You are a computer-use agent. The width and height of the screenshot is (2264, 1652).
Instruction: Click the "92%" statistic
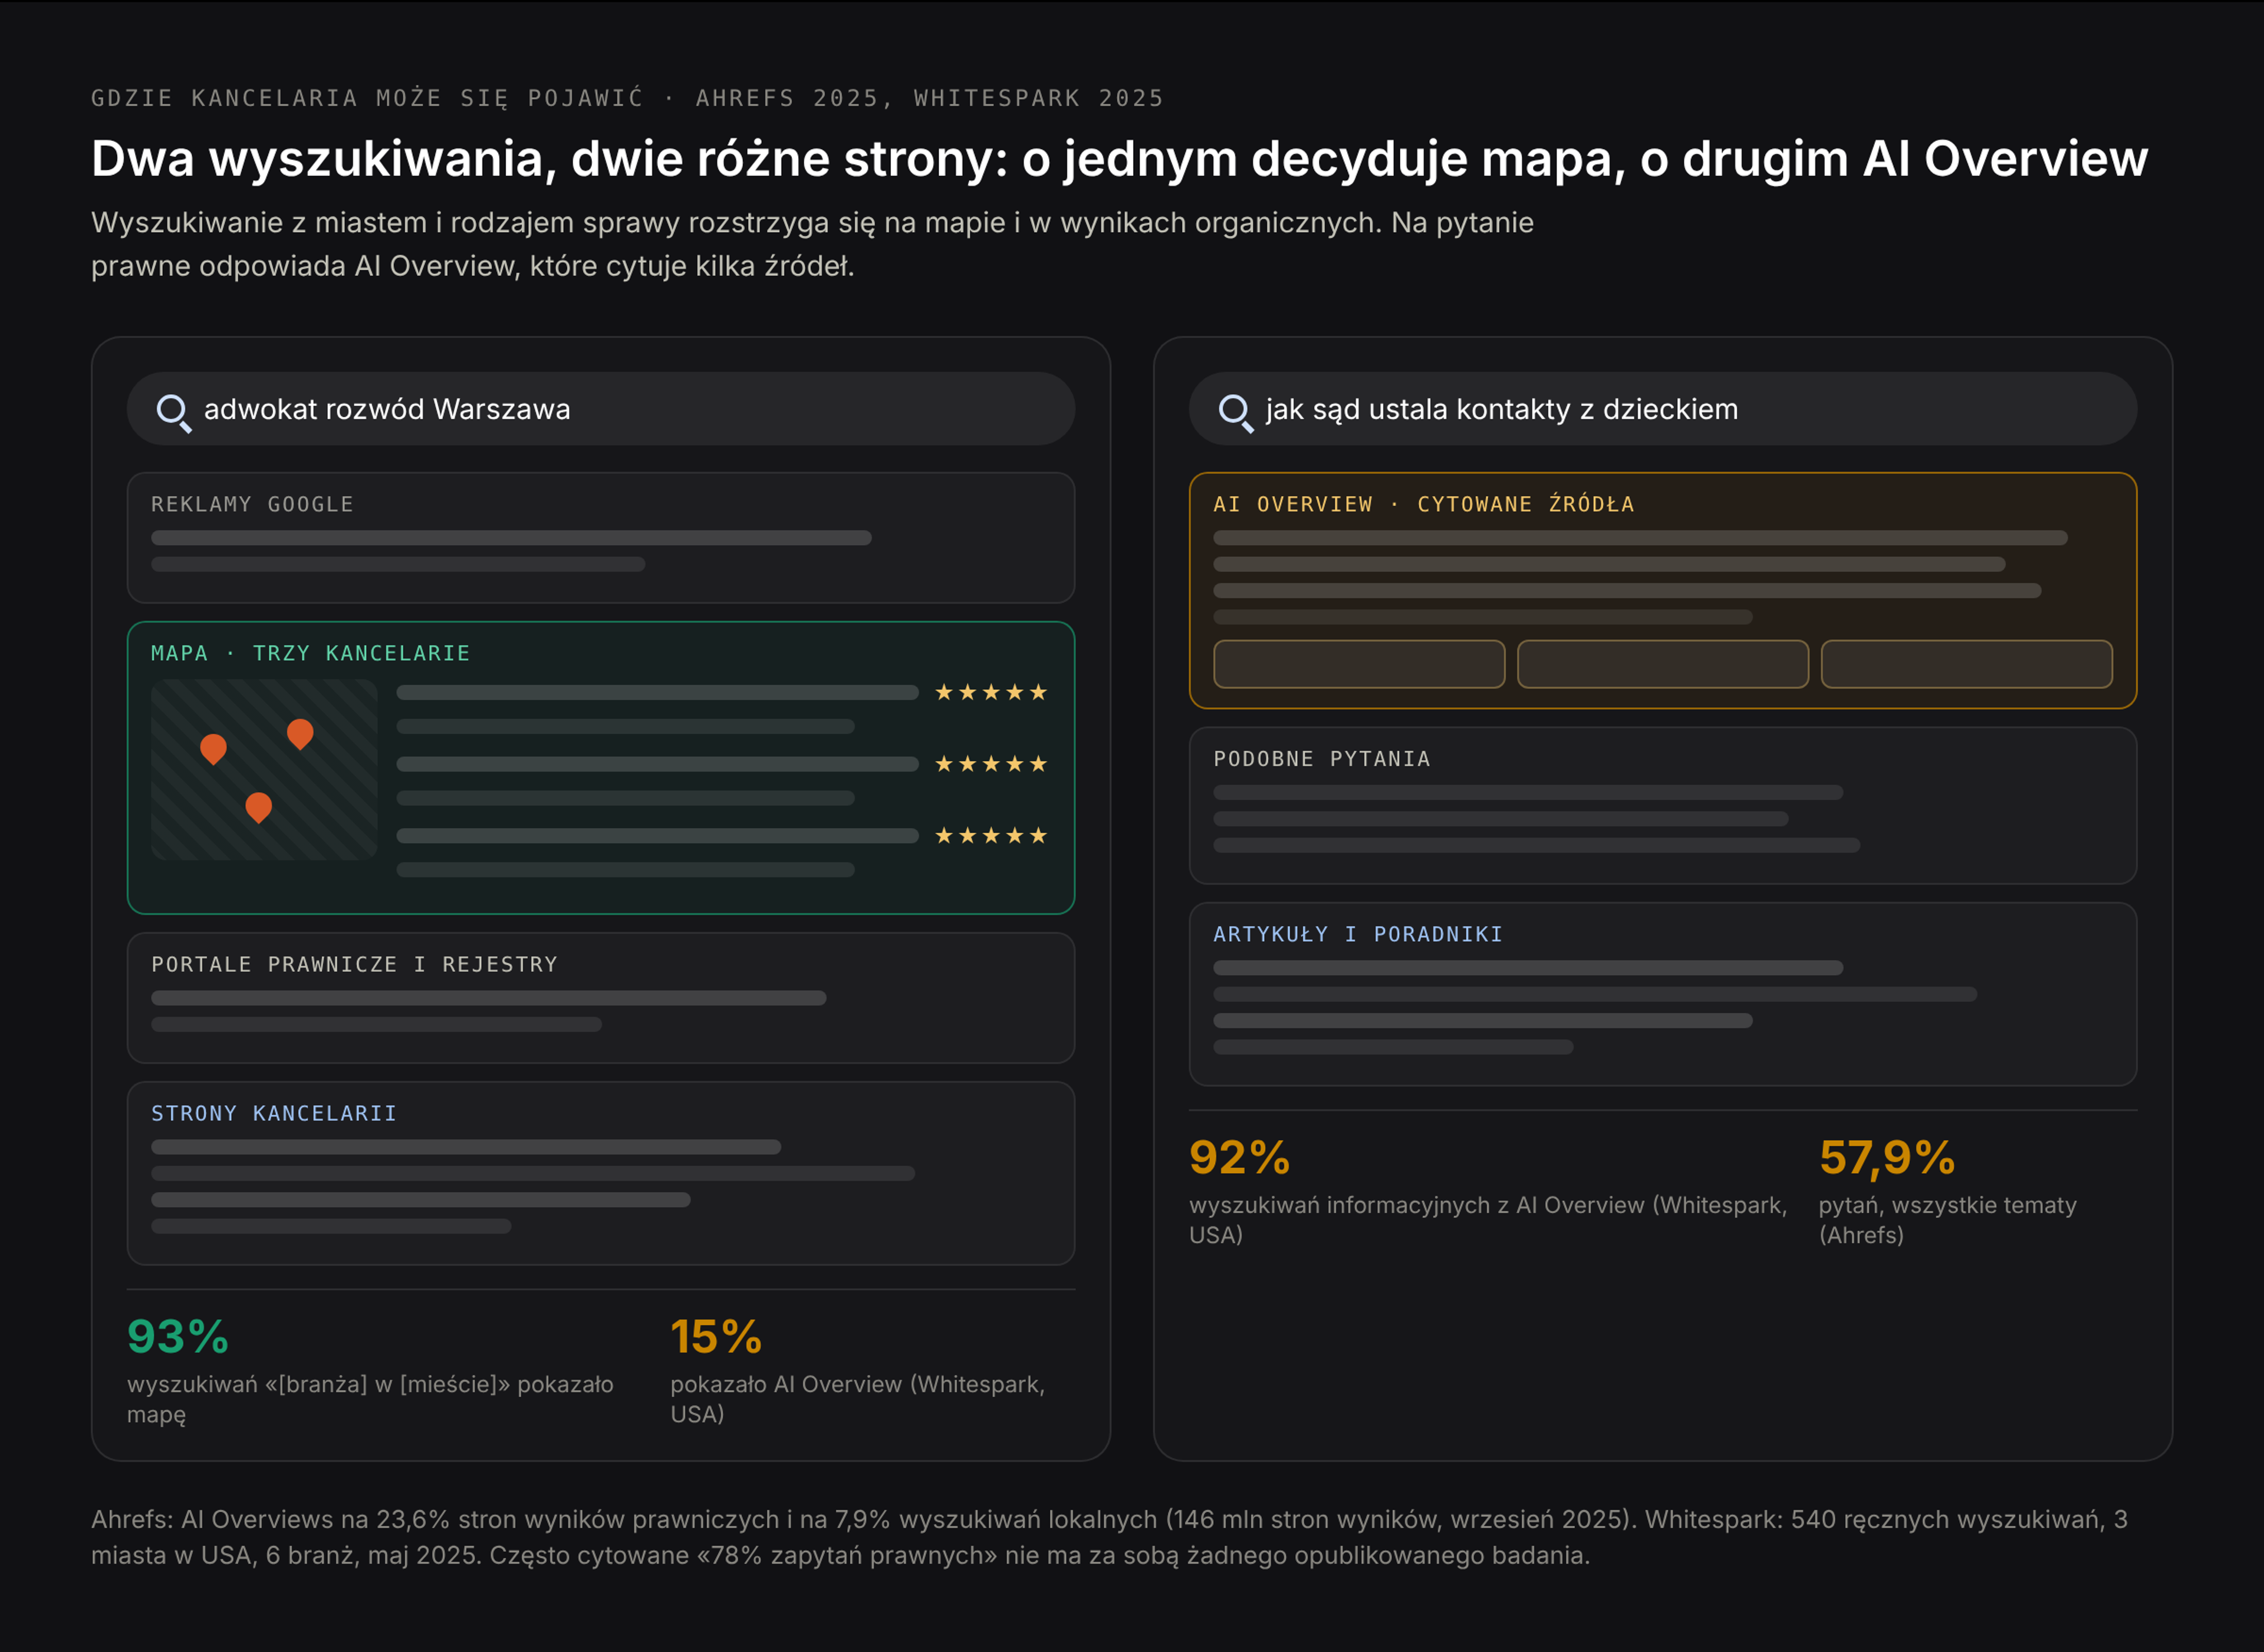pos(1239,1158)
